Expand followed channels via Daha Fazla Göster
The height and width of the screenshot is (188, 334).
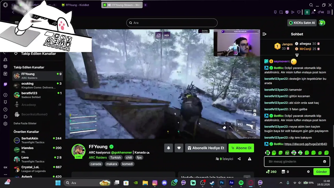[x=25, y=123]
